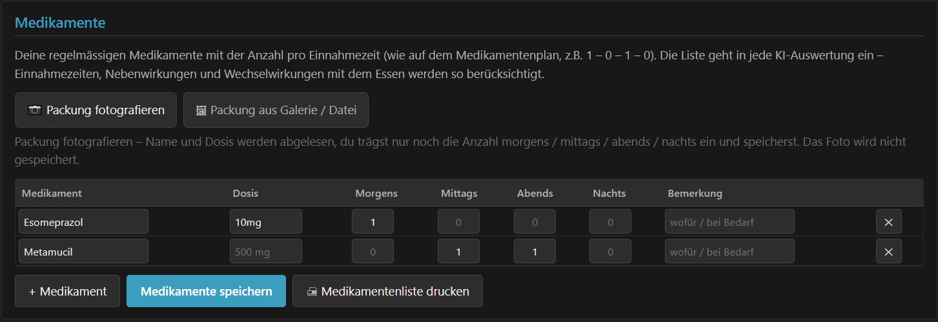This screenshot has height=322, width=938.
Task: Click the Medikamente section heading
Action: tap(60, 23)
